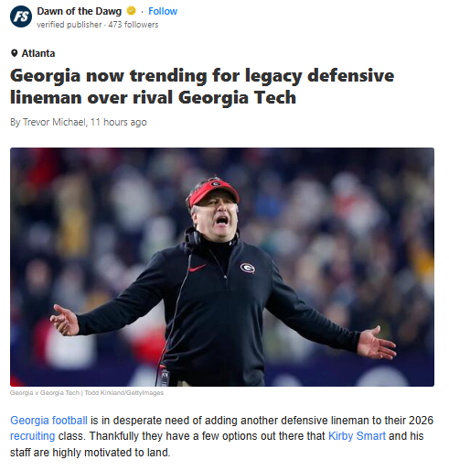The image size is (449, 471).
Task: Click the gold verified badge icon
Action: tap(131, 11)
